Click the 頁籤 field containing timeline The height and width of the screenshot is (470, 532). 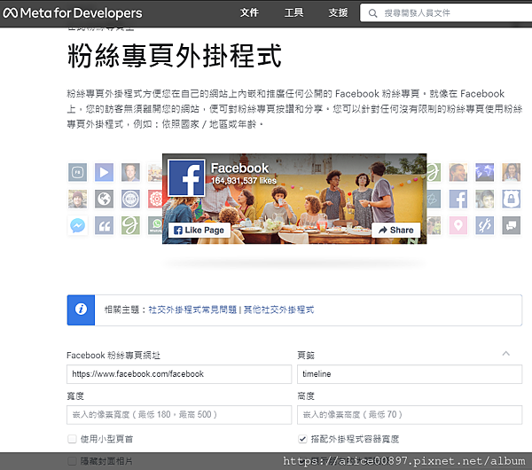point(410,374)
